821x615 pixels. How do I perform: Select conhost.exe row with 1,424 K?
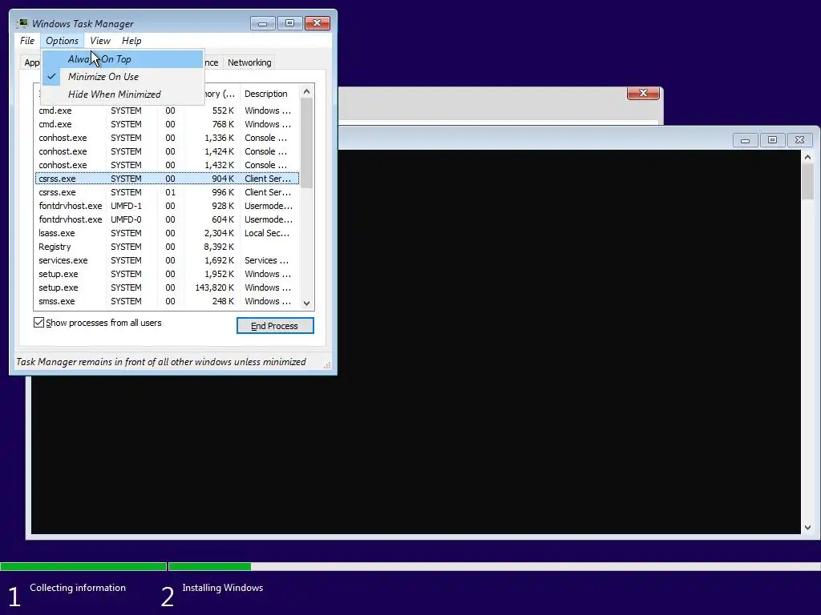coord(167,151)
